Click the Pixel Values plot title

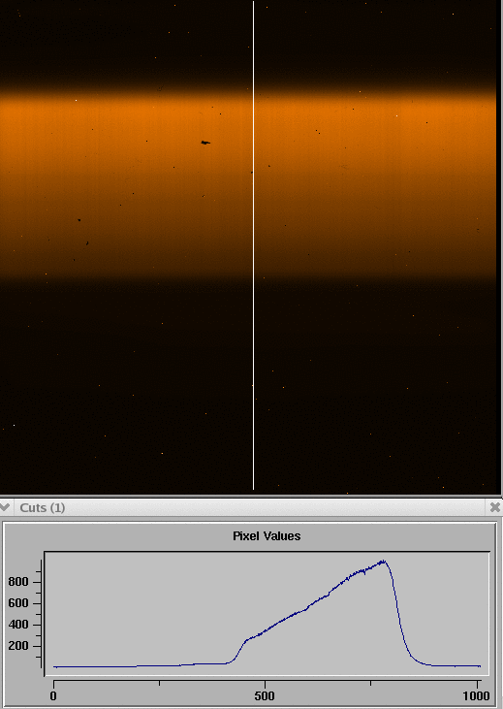point(267,535)
